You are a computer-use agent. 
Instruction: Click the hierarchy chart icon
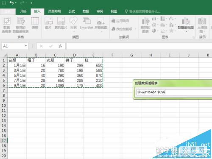pos(163,19)
